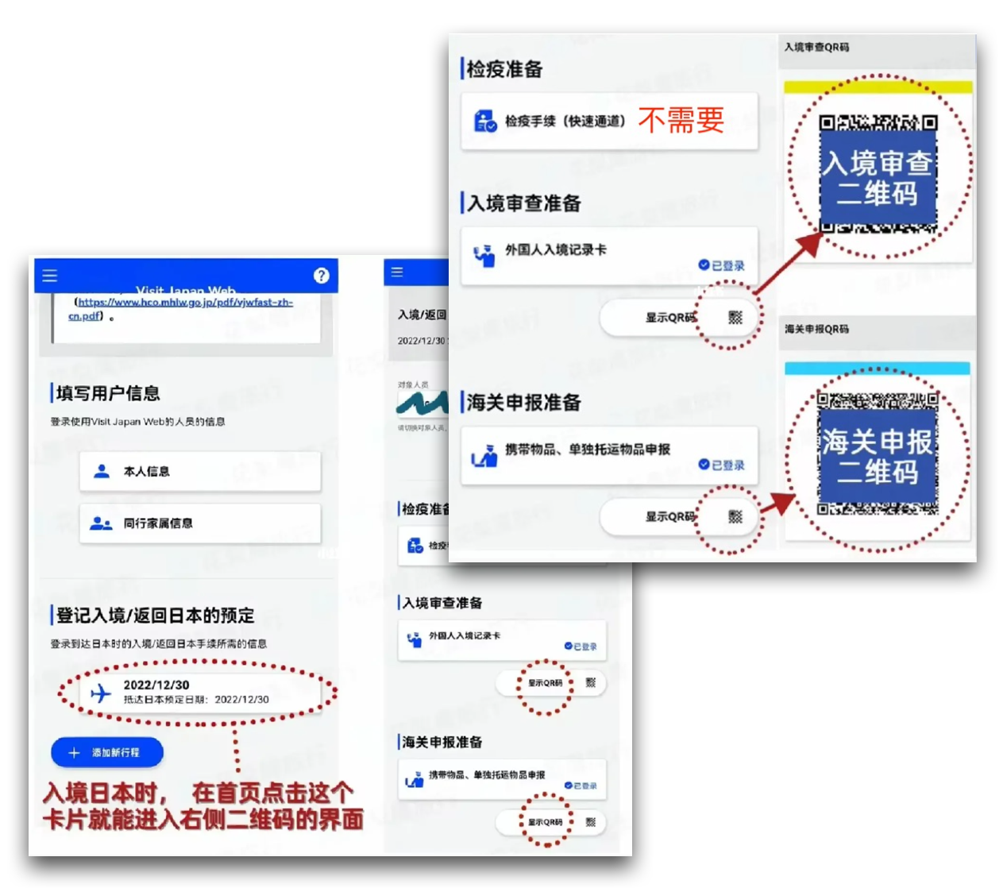Open 本人信息 card
Viewport: 1007px width, 888px height.
pos(200,471)
